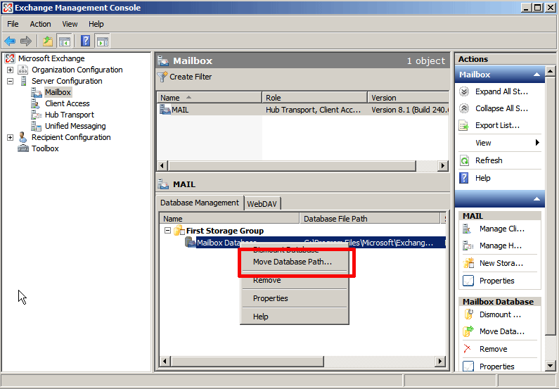559x389 pixels.
Task: Select Server Configuration in the tree
Action: (67, 82)
